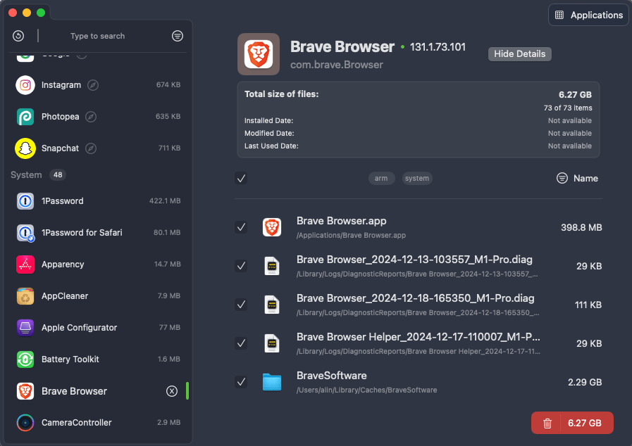Screen dimensions: 632x446
Task: Select the 1Password for Safari icon
Action: pos(25,233)
